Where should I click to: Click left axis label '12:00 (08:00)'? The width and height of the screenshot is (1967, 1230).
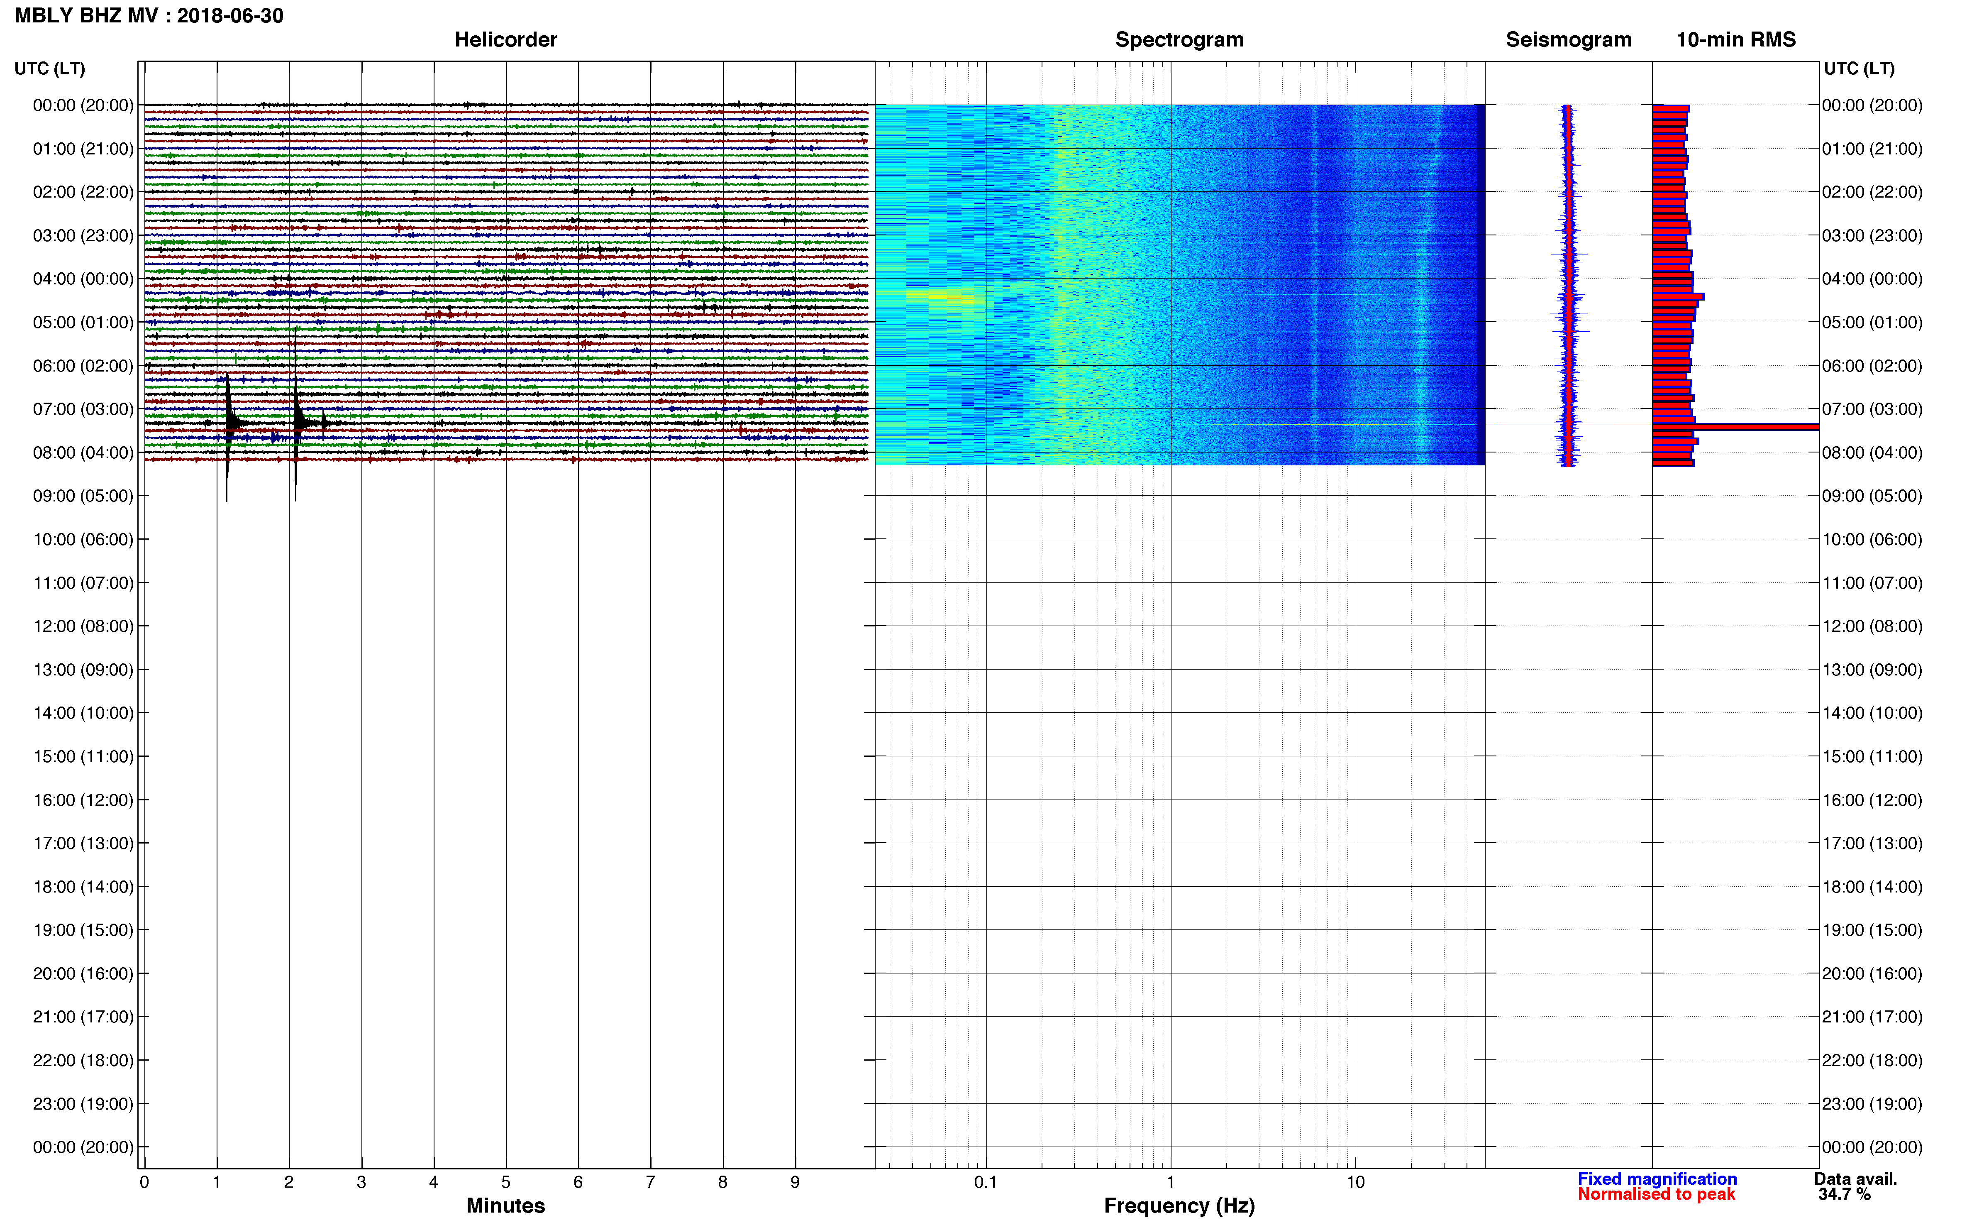pyautogui.click(x=83, y=626)
